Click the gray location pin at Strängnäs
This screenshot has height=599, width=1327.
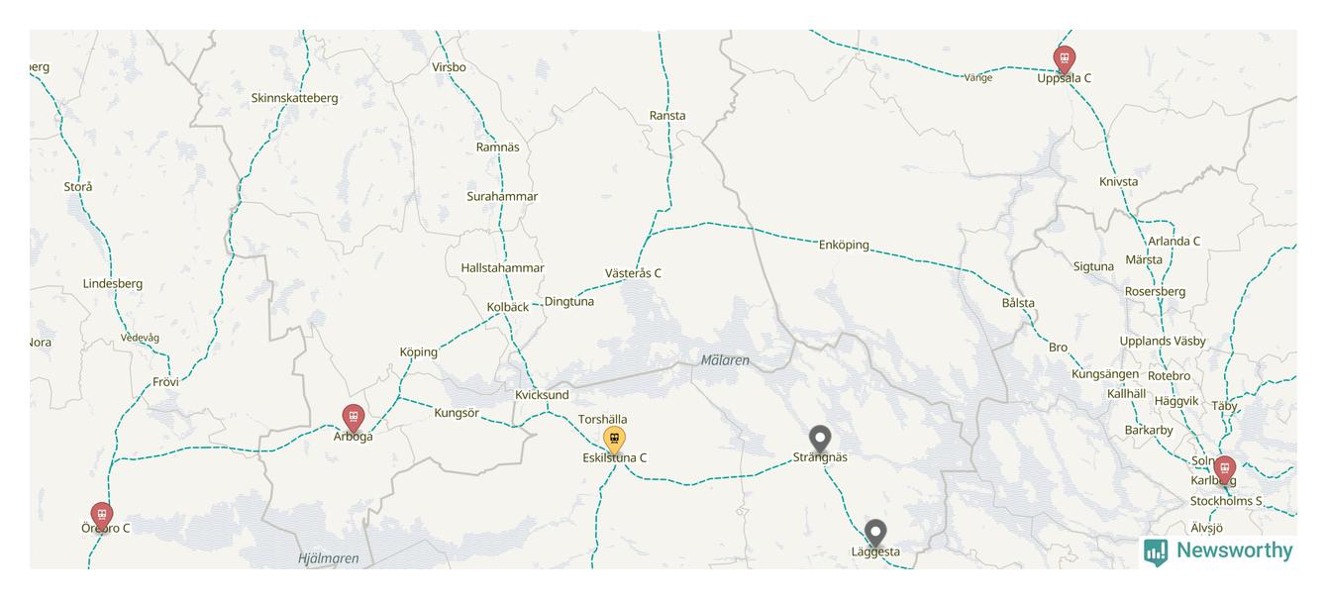pyautogui.click(x=819, y=439)
